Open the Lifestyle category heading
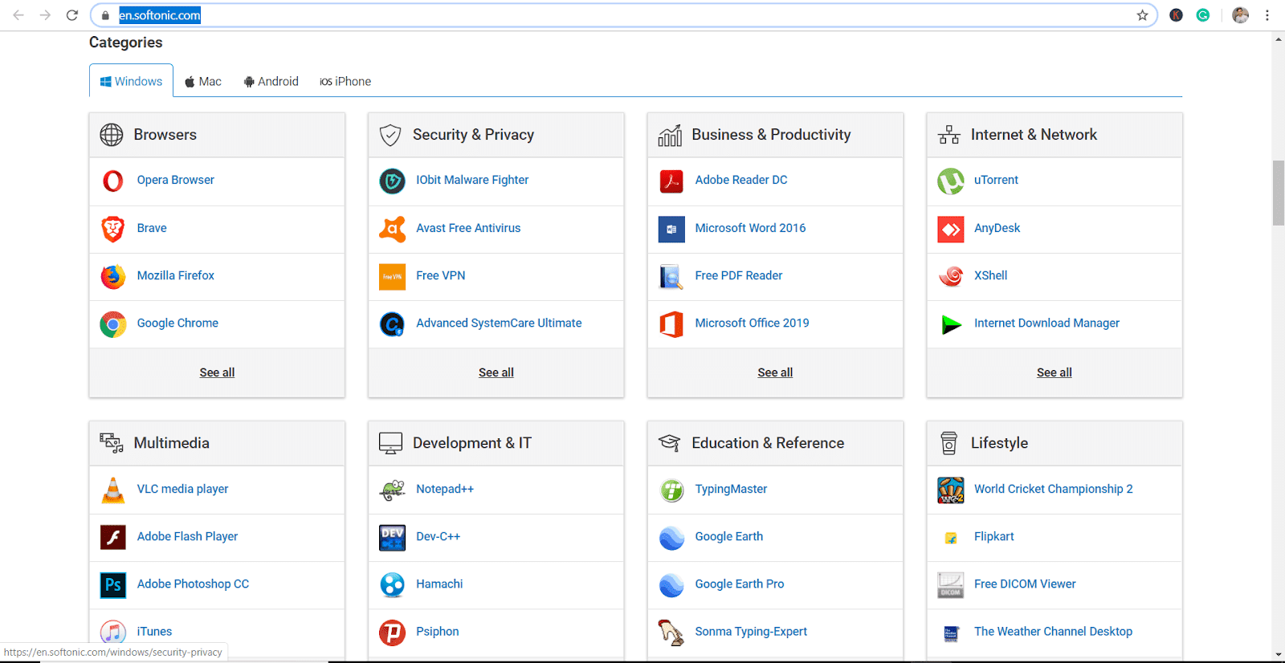The width and height of the screenshot is (1285, 663). pos(999,443)
